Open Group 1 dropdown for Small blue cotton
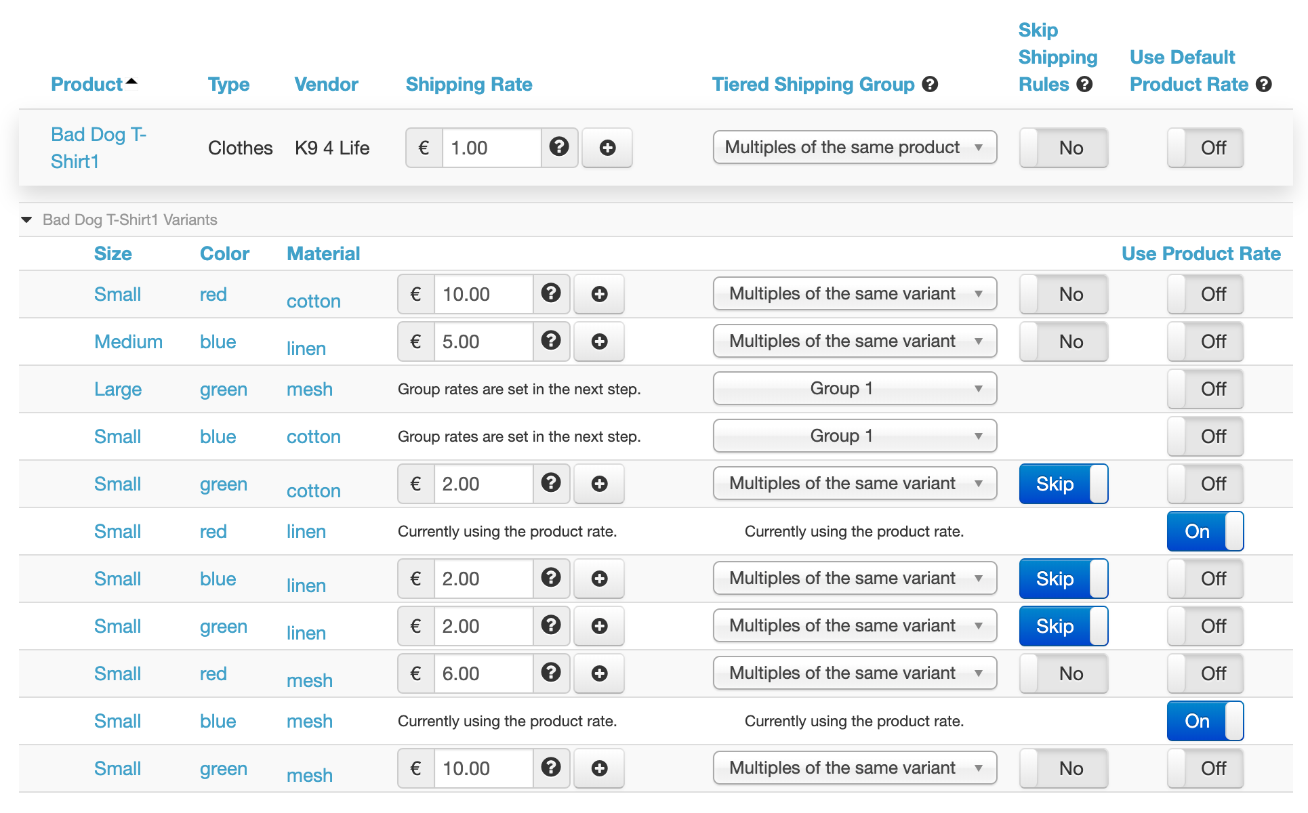 point(855,436)
